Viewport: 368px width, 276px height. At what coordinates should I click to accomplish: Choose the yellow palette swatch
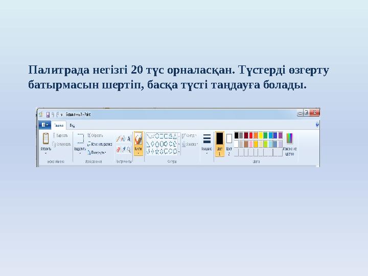[261, 135]
